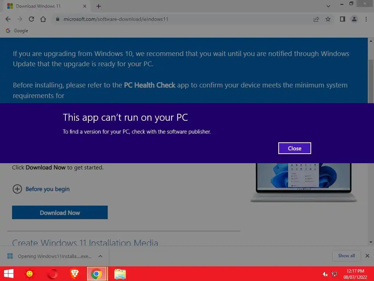The height and width of the screenshot is (281, 374).
Task: Show all downloads
Action: 346,256
